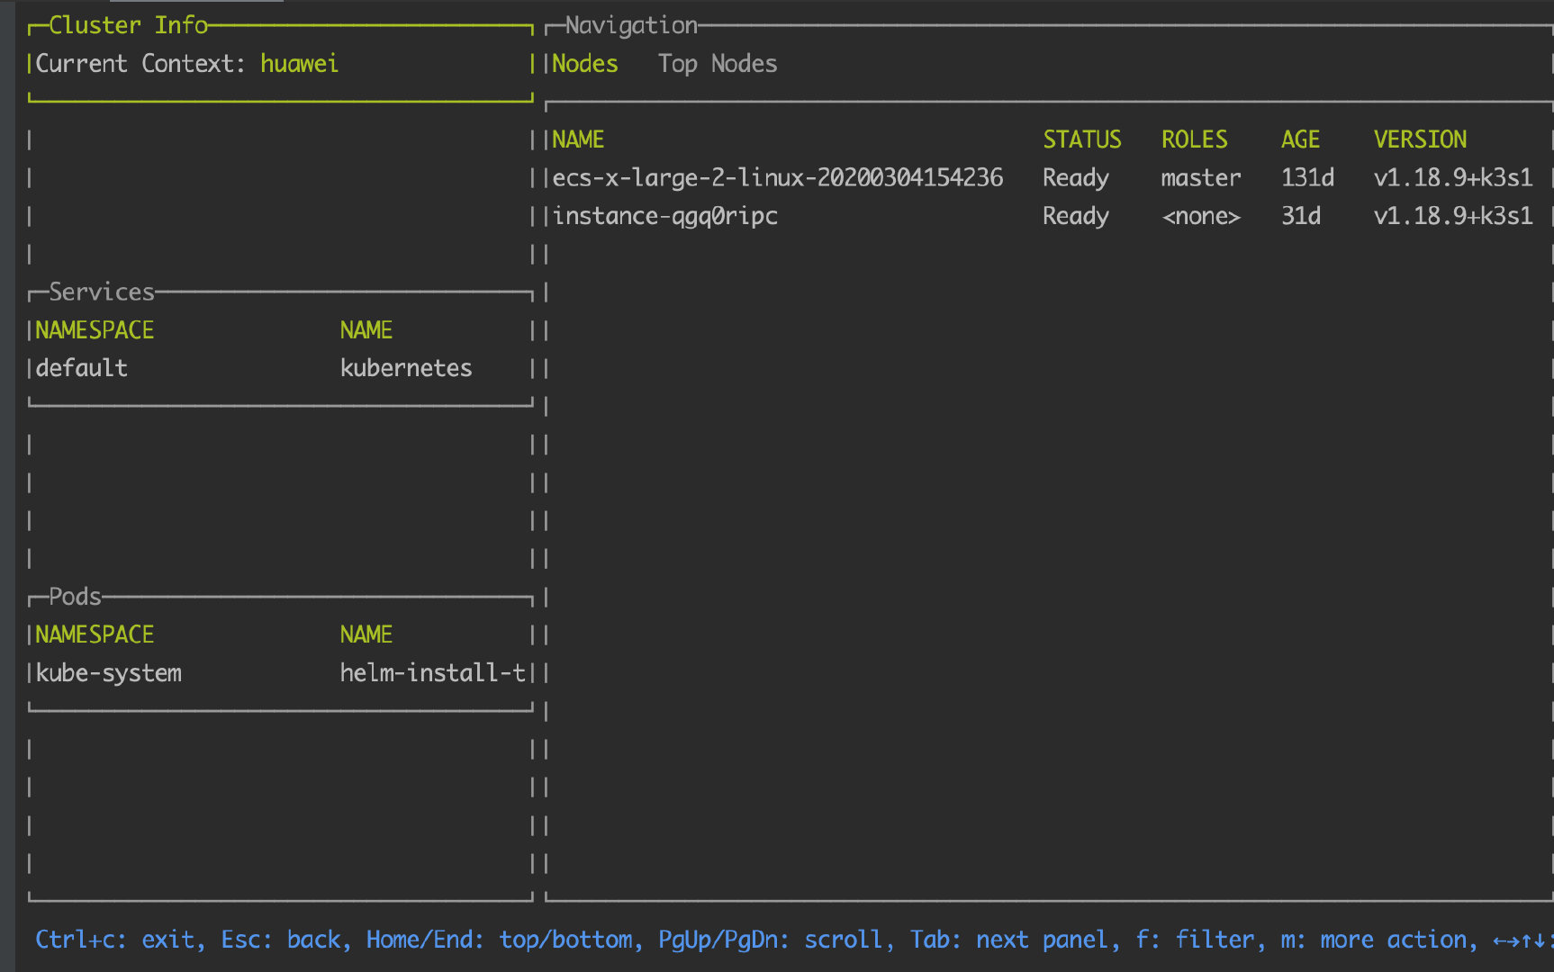
Task: Click the huawei context name
Action: (x=299, y=64)
